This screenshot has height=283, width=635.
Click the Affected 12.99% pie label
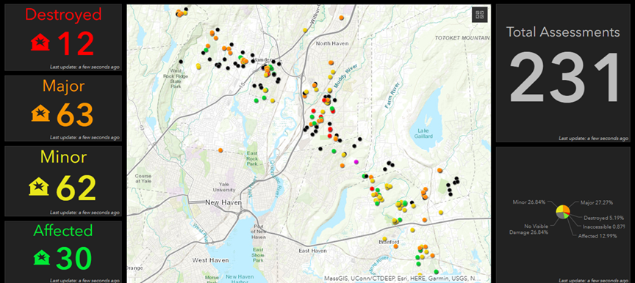[598, 236]
